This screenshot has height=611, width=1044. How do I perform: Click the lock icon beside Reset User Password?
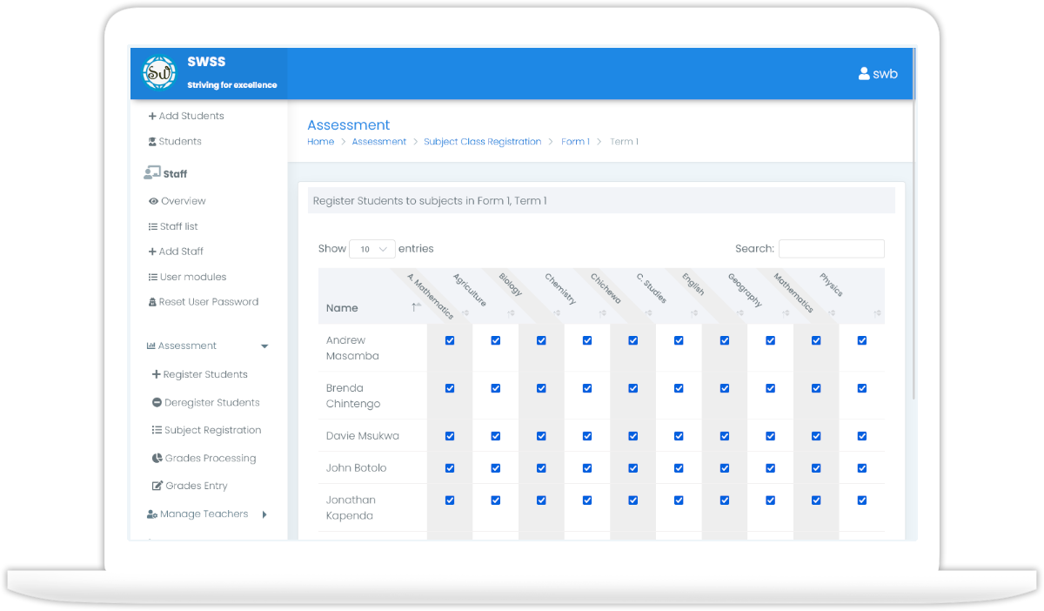pyautogui.click(x=153, y=302)
